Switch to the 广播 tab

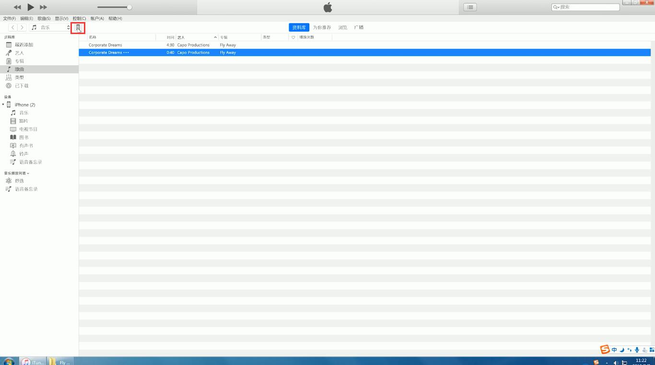pos(359,27)
